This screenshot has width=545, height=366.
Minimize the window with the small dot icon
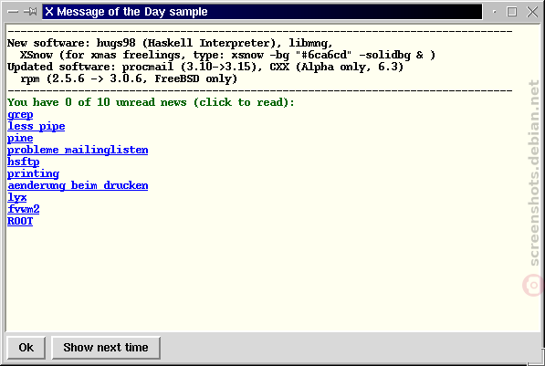pos(494,12)
